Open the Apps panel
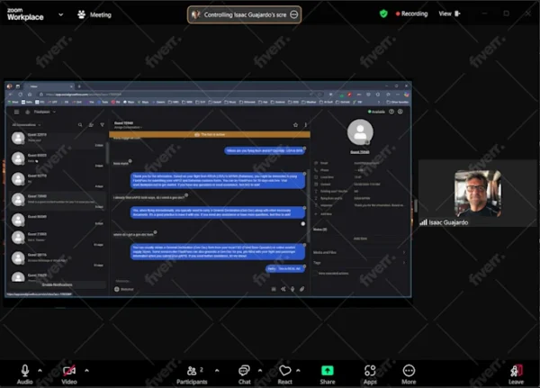Image resolution: width=540 pixels, height=388 pixels. click(x=370, y=373)
